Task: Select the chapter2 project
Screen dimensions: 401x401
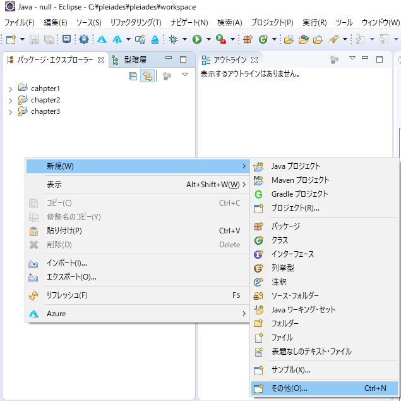Action: pyautogui.click(x=45, y=100)
